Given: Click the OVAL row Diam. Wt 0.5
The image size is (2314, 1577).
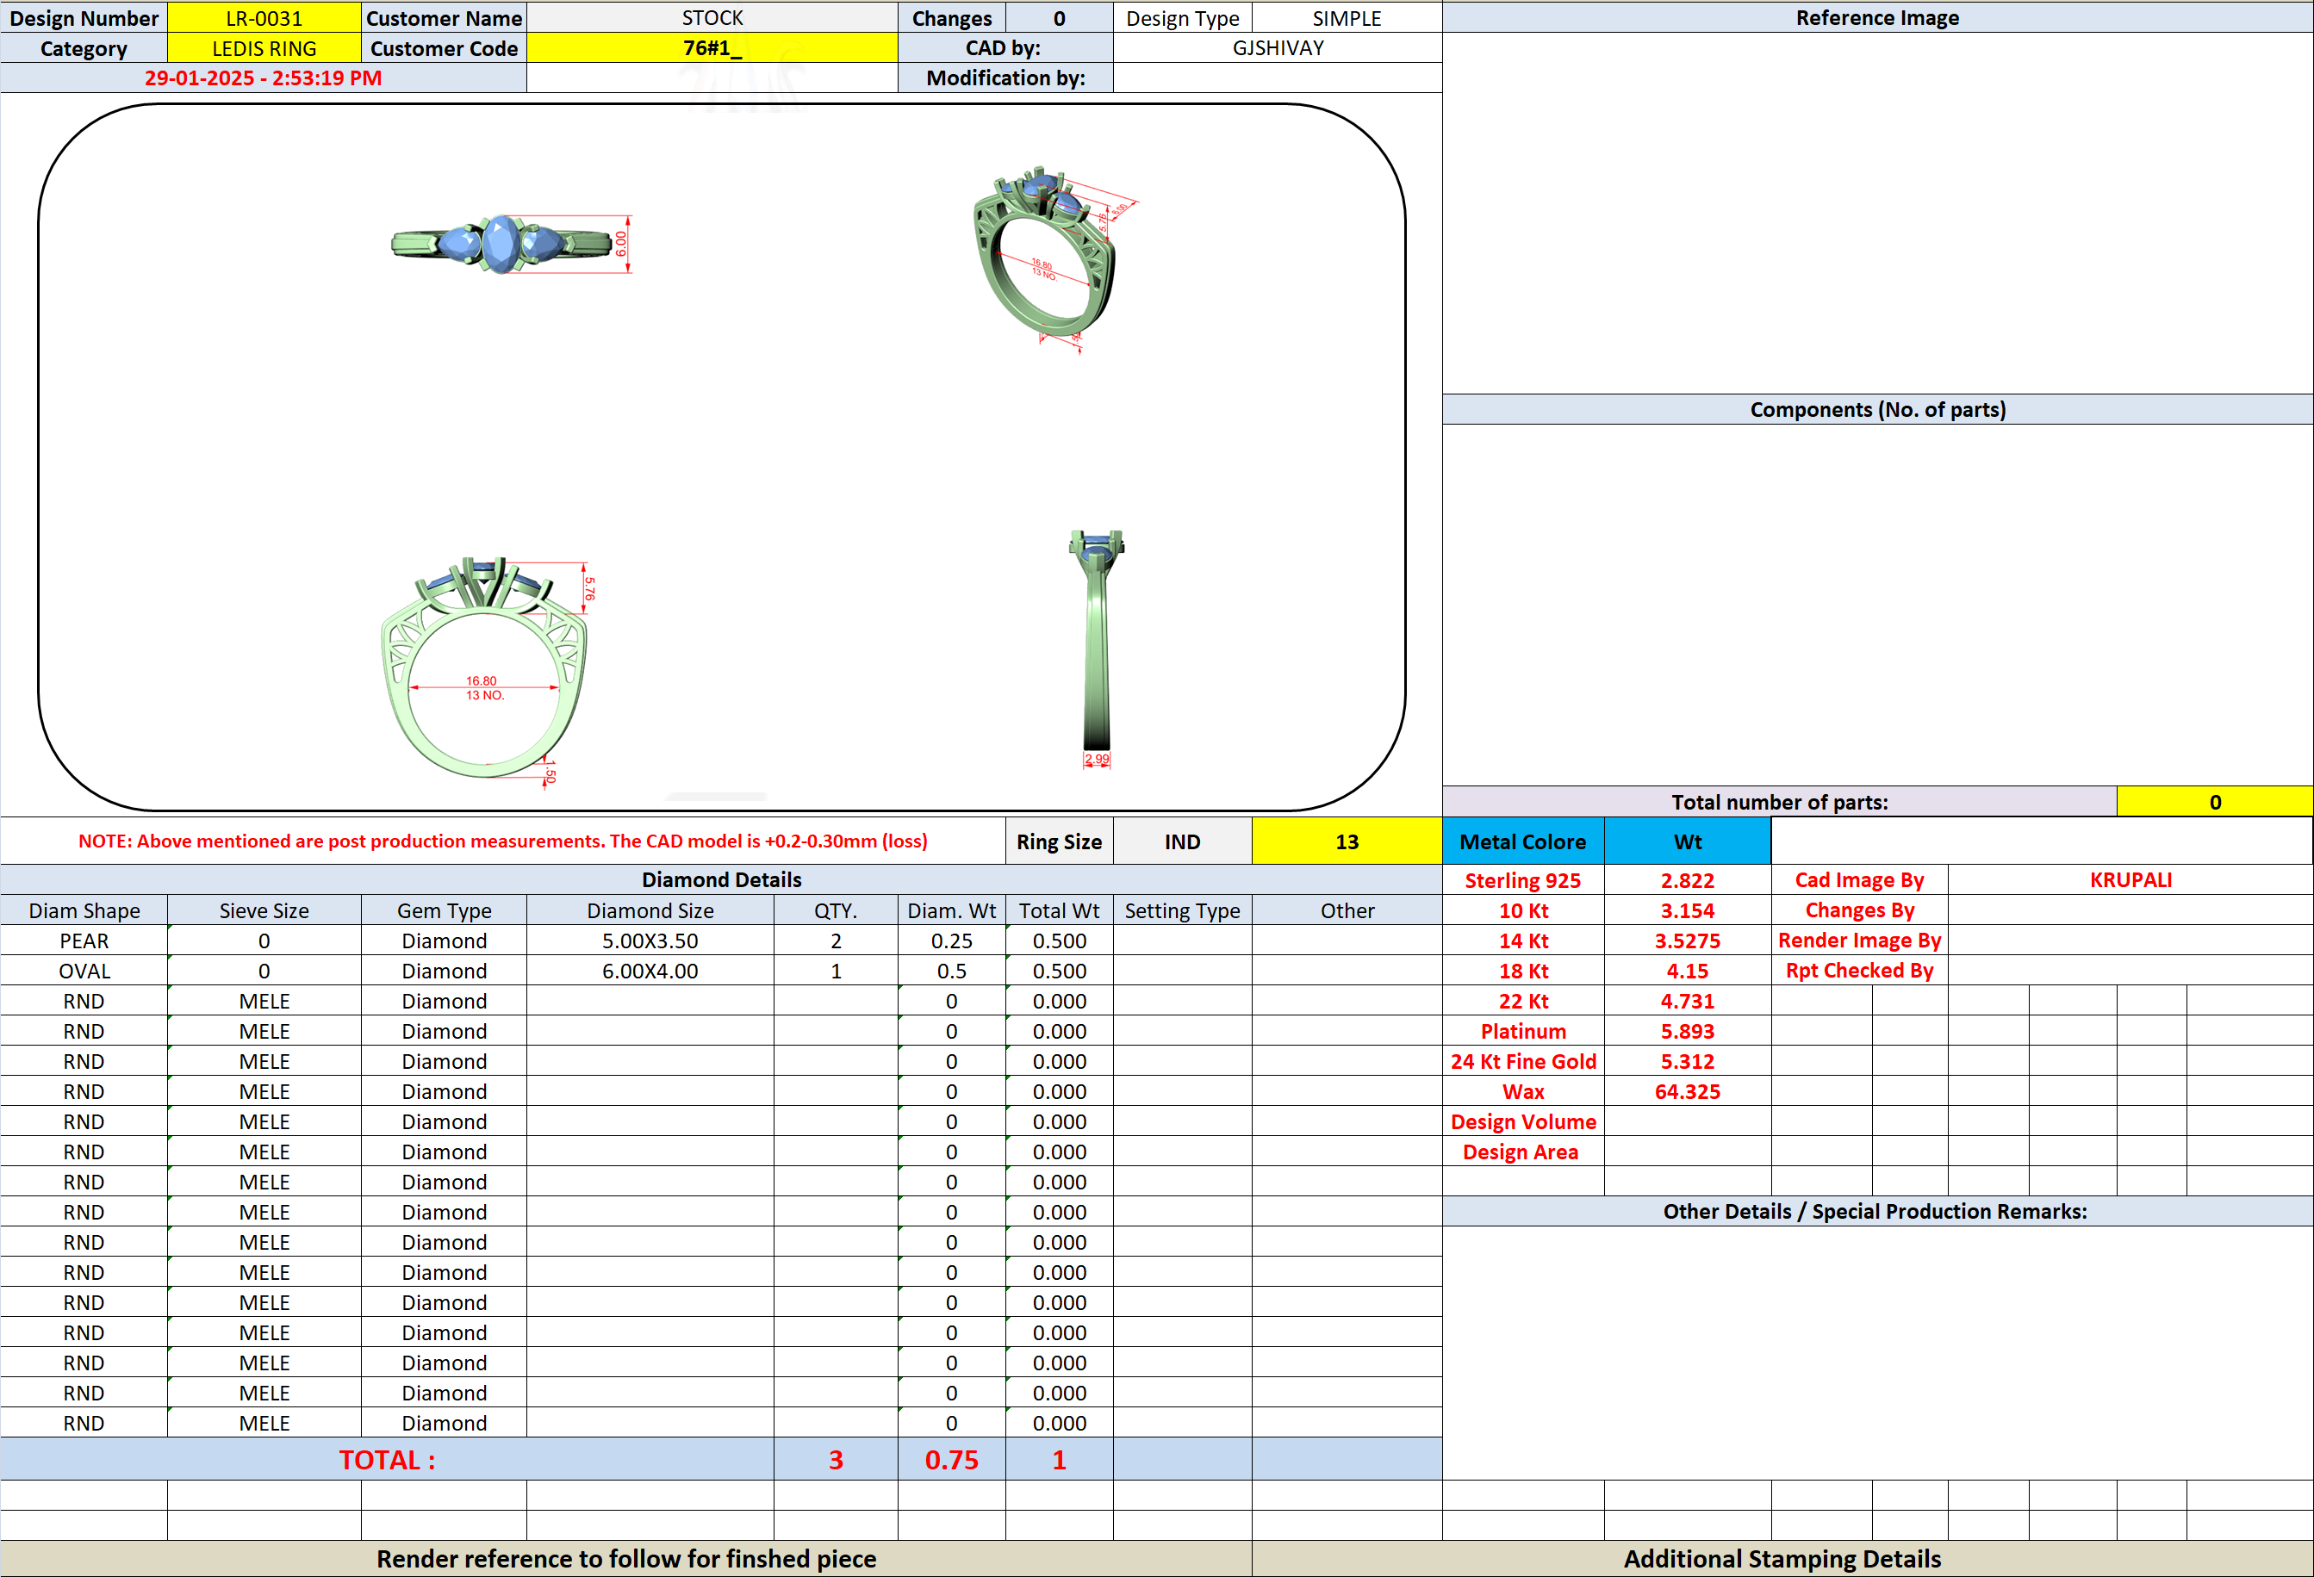Looking at the screenshot, I should pos(951,971).
